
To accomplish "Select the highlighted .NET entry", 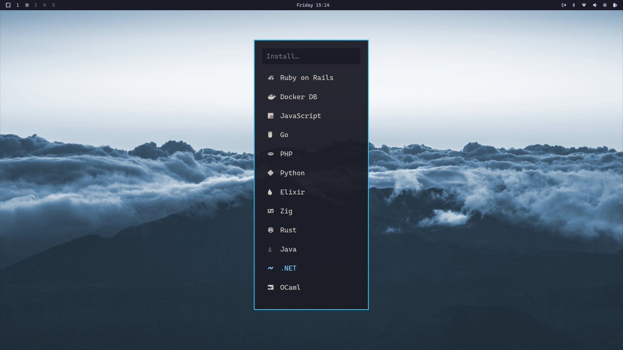I will point(311,269).
